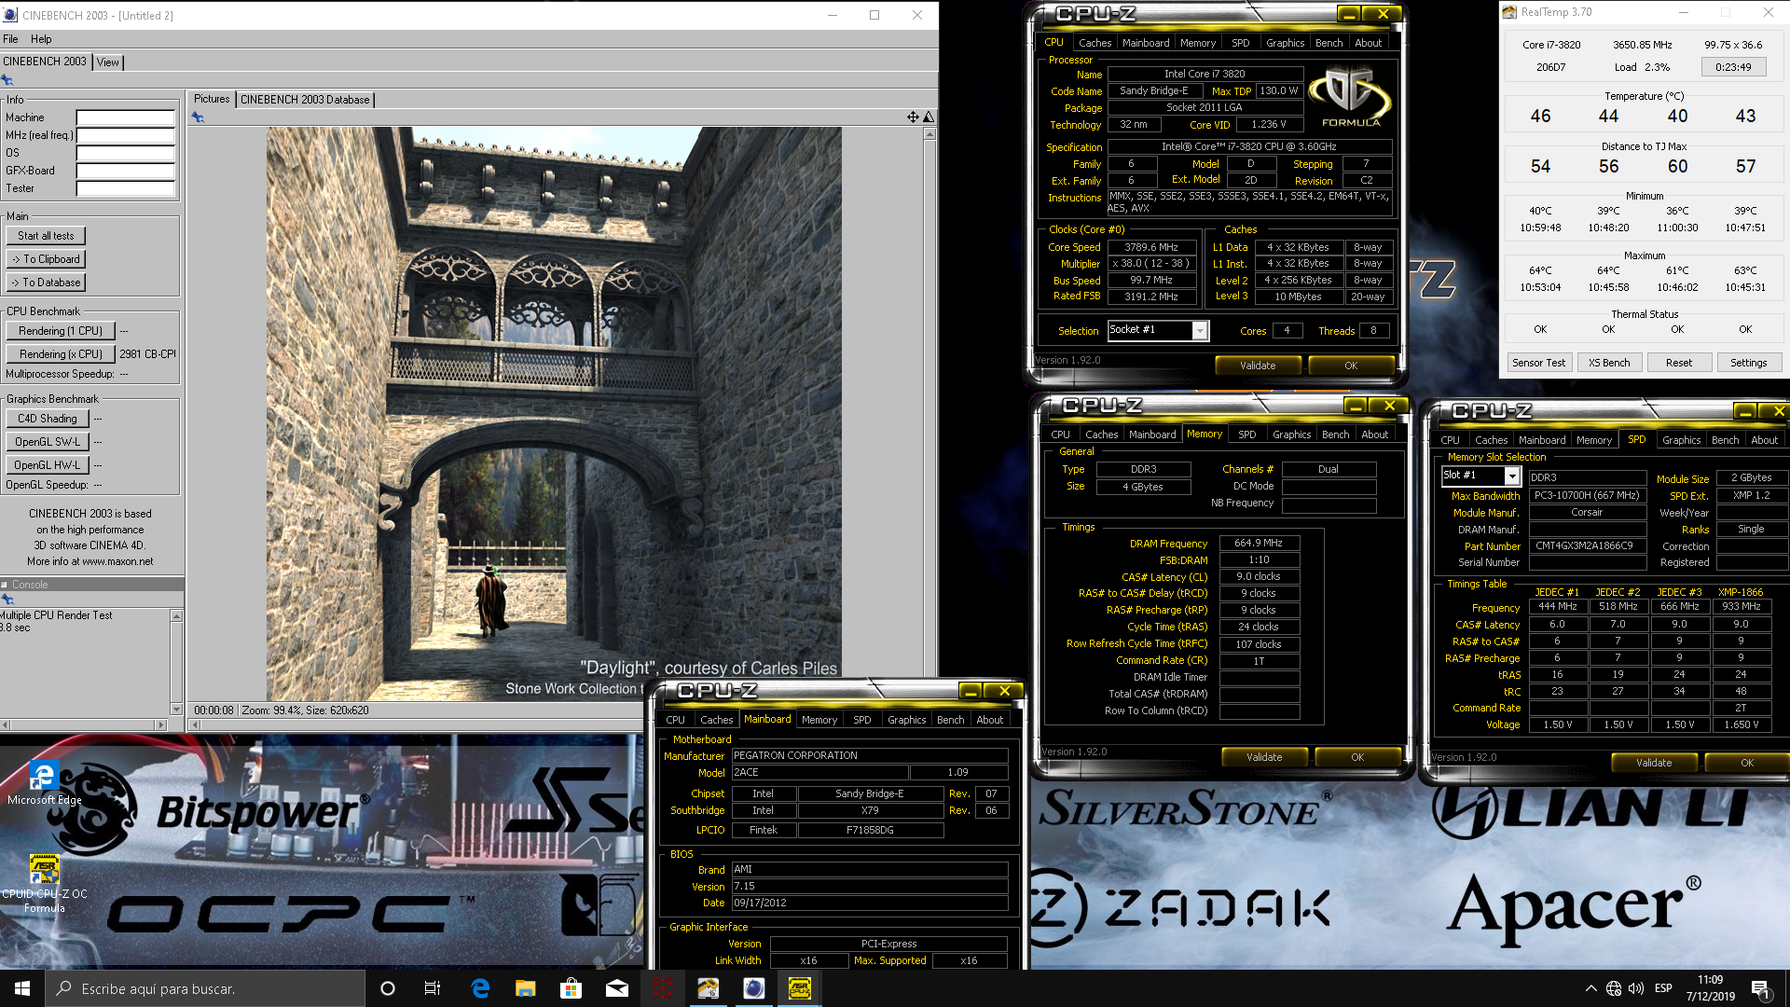The height and width of the screenshot is (1007, 1790).
Task: Start the C4D Shading test
Action: point(48,419)
